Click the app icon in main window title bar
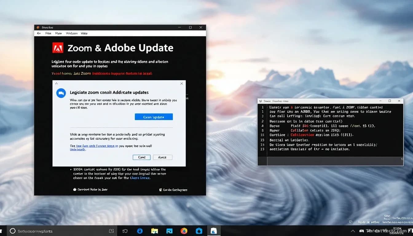Viewport: 413px width, 236px height. (x=37, y=27)
